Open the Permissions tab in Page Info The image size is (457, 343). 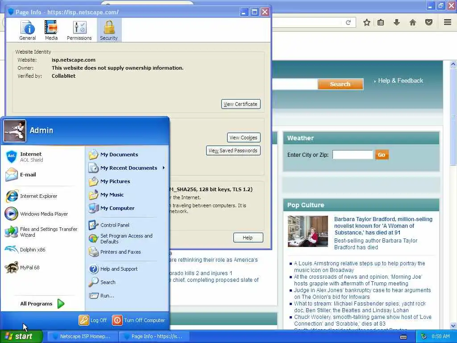coord(79,30)
